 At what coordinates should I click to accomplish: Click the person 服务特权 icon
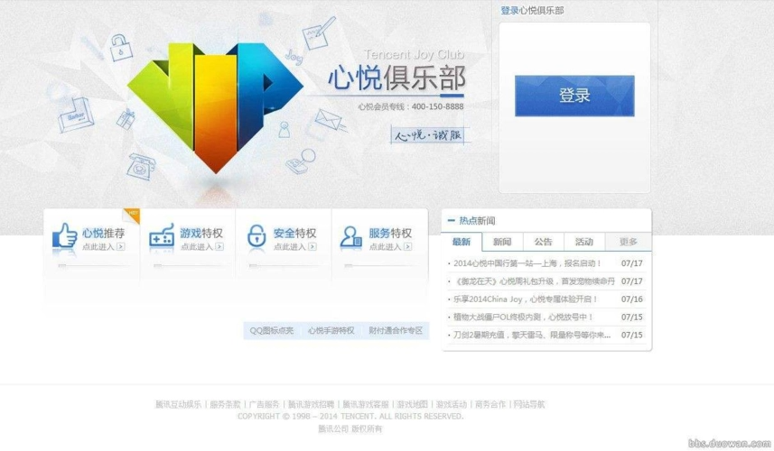[350, 236]
